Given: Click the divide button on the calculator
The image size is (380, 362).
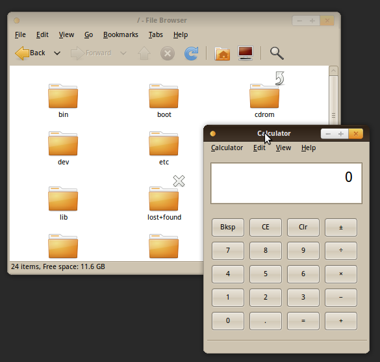Looking at the screenshot, I should click(x=341, y=250).
